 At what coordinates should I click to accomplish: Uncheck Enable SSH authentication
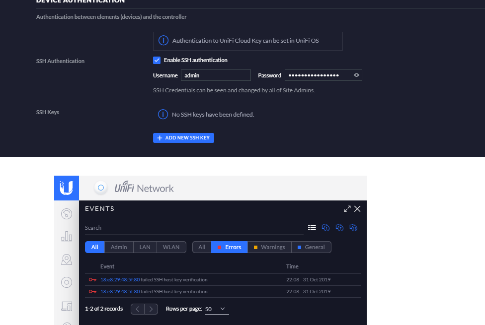point(157,60)
